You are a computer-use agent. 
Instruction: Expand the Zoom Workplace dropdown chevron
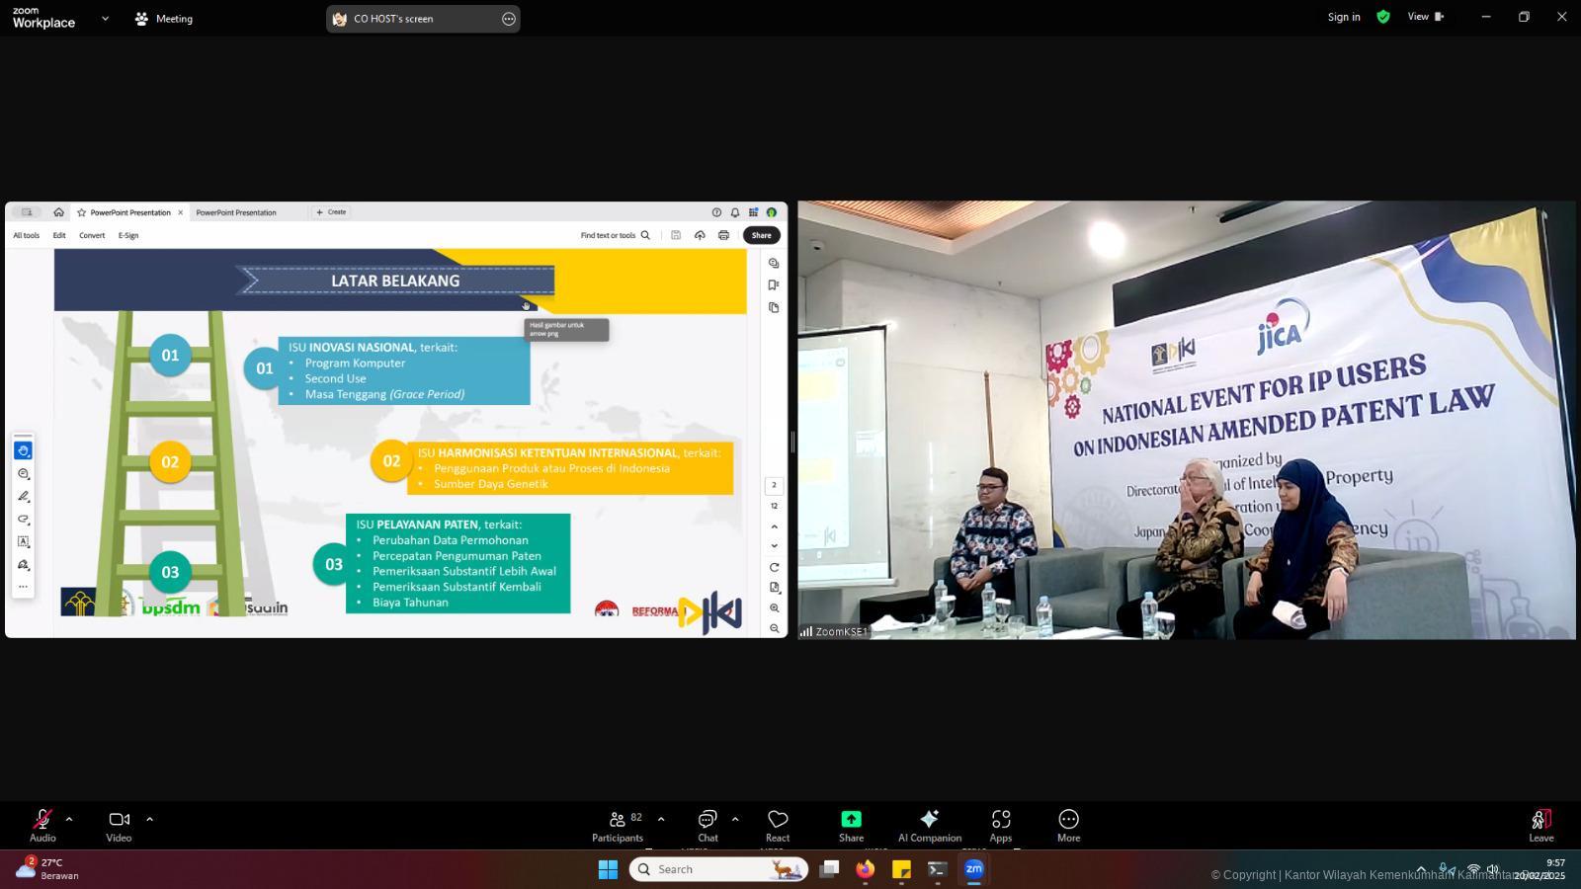coord(105,18)
